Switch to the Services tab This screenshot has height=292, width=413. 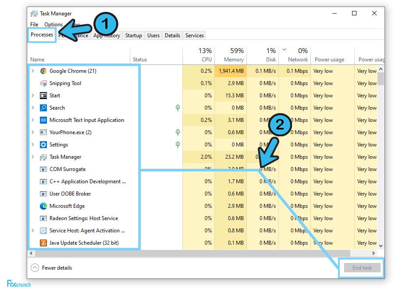(195, 35)
